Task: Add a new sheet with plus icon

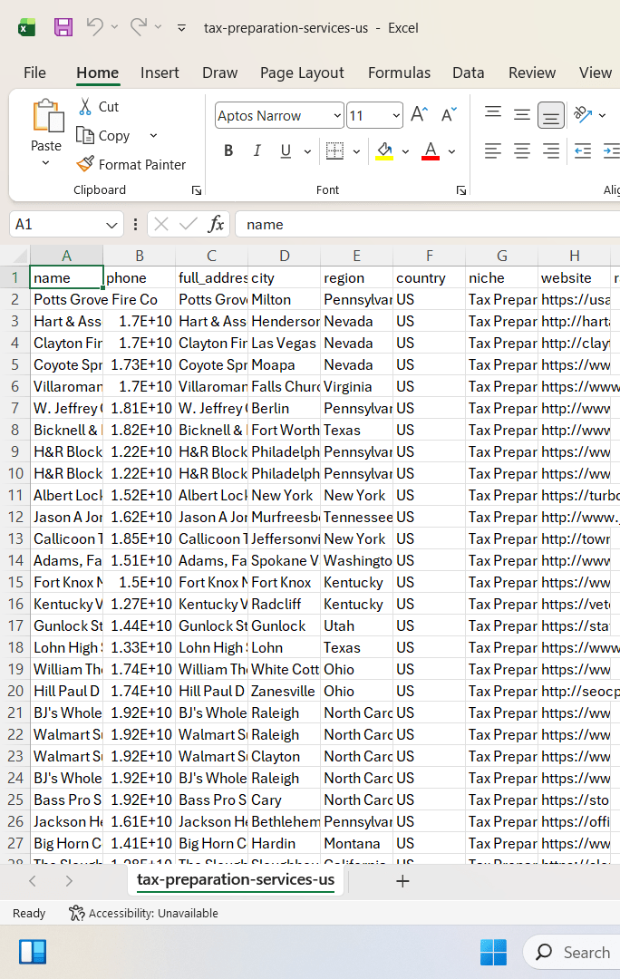Action: pos(402,881)
